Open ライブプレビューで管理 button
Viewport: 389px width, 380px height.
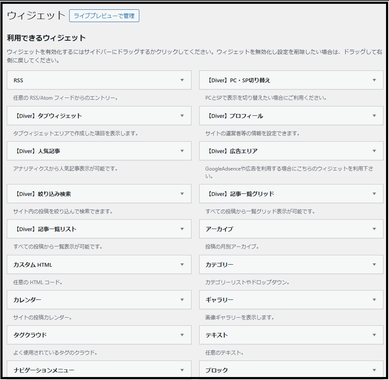tap(104, 16)
